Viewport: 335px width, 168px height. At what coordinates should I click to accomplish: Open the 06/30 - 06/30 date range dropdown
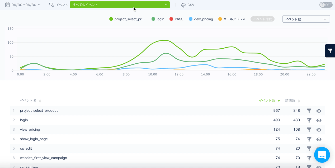pos(26,5)
